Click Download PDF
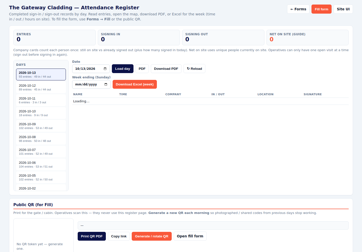Image resolution: width=362 pixels, height=252 pixels. pos(166,69)
